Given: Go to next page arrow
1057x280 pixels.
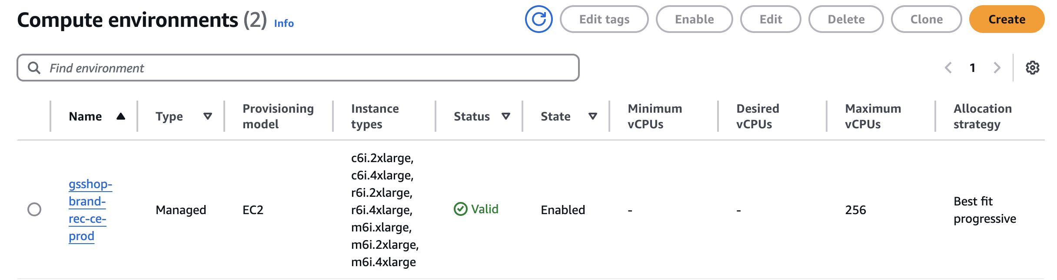Looking at the screenshot, I should 997,68.
